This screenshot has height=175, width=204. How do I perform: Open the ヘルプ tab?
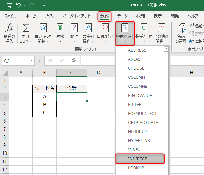click(x=193, y=16)
